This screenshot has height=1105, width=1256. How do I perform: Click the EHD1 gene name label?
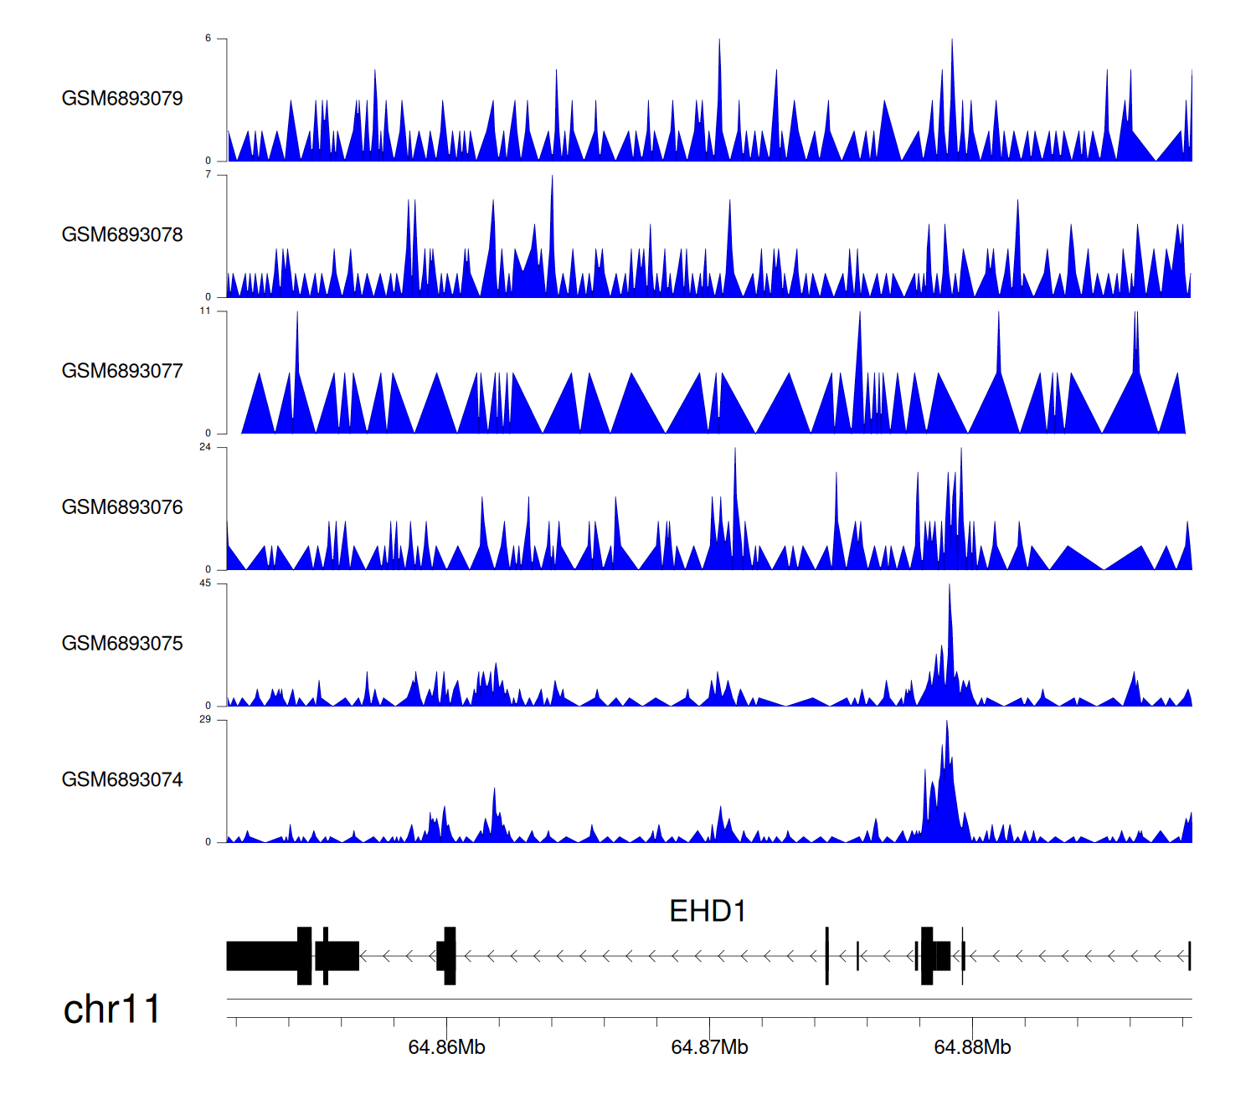pos(708,911)
